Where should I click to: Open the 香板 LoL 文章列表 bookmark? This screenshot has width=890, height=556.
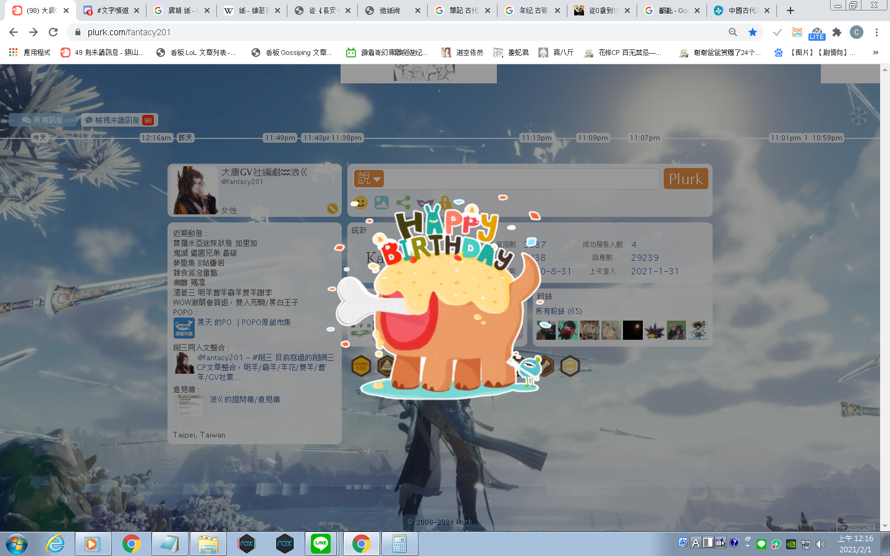point(196,53)
